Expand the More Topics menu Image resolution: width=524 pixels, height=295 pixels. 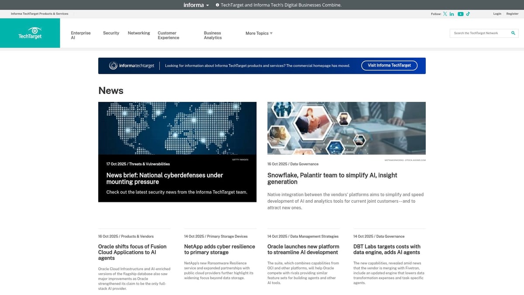coord(259,33)
